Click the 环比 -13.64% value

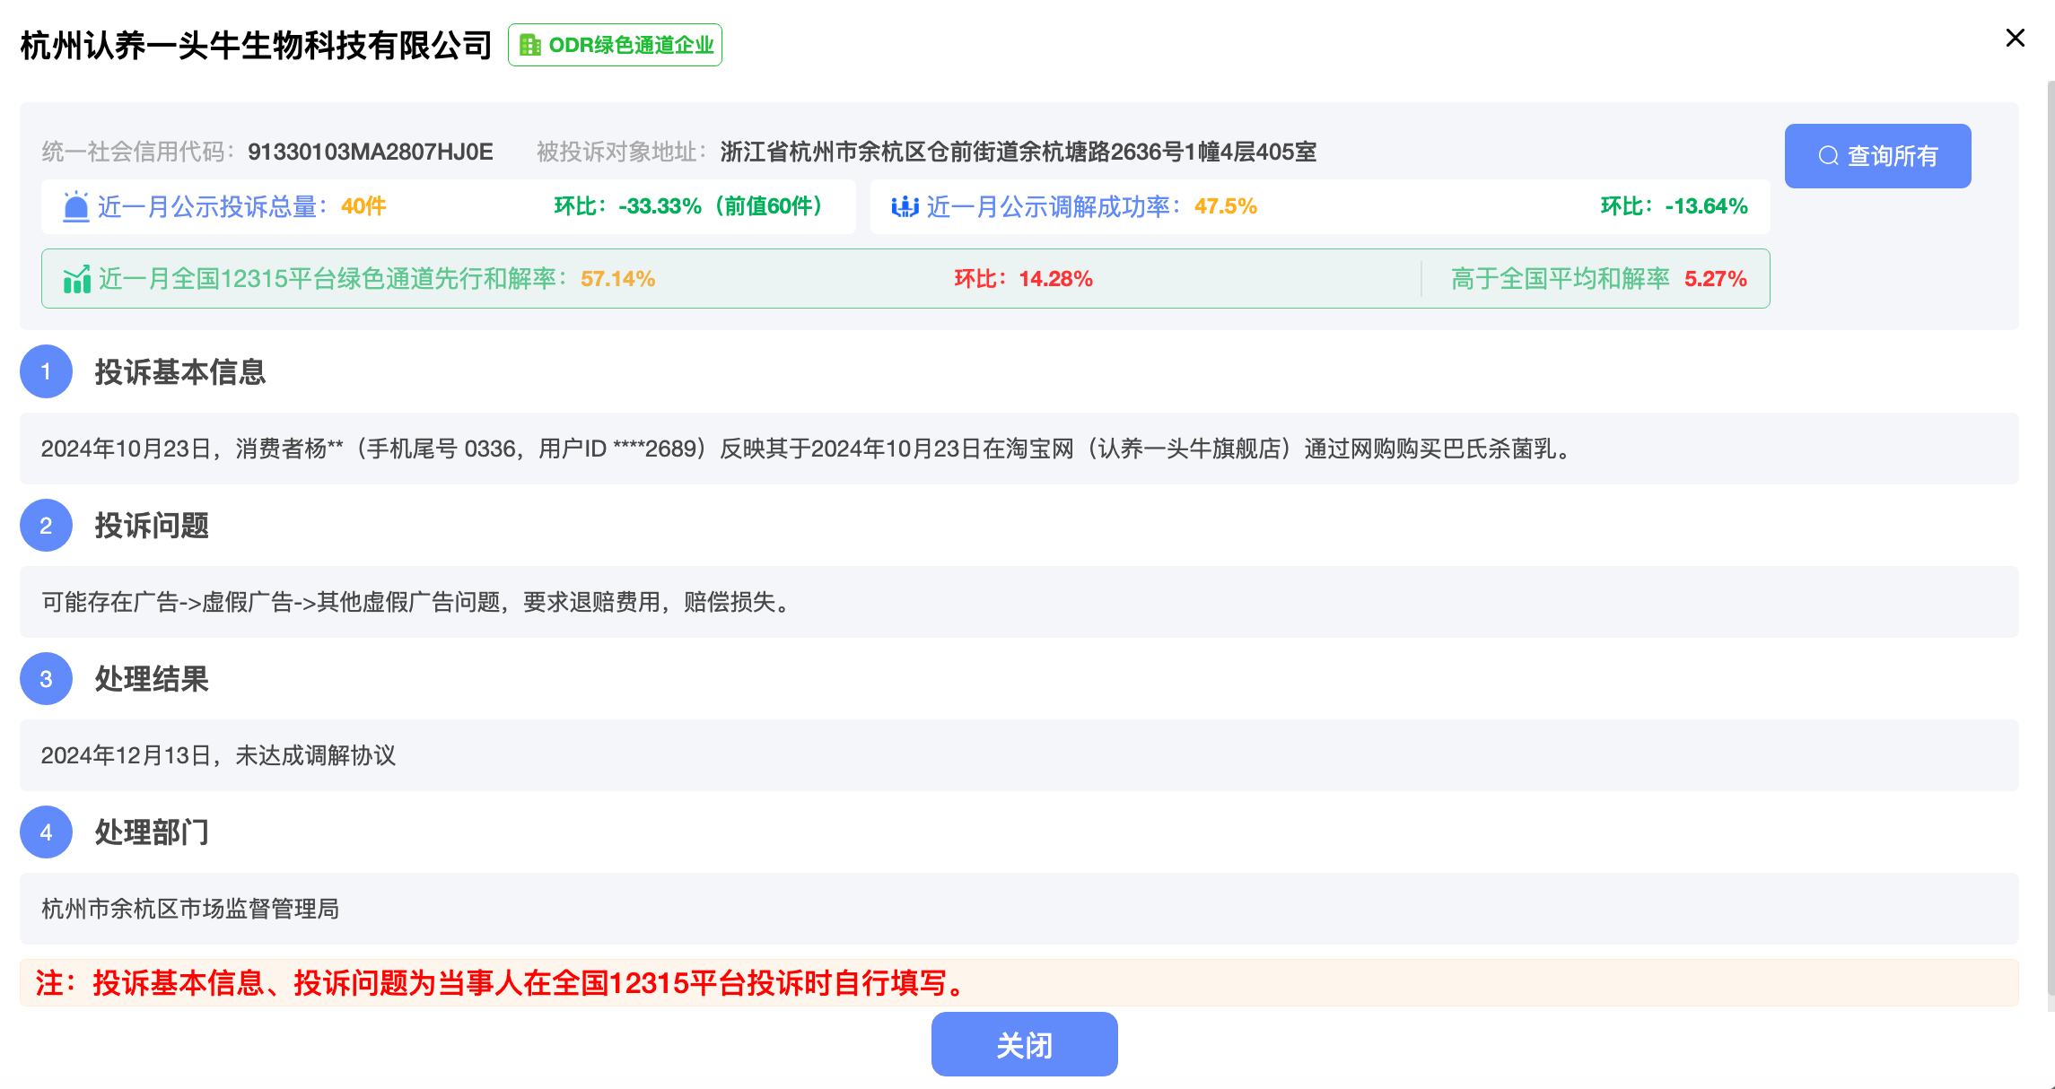click(x=1674, y=206)
